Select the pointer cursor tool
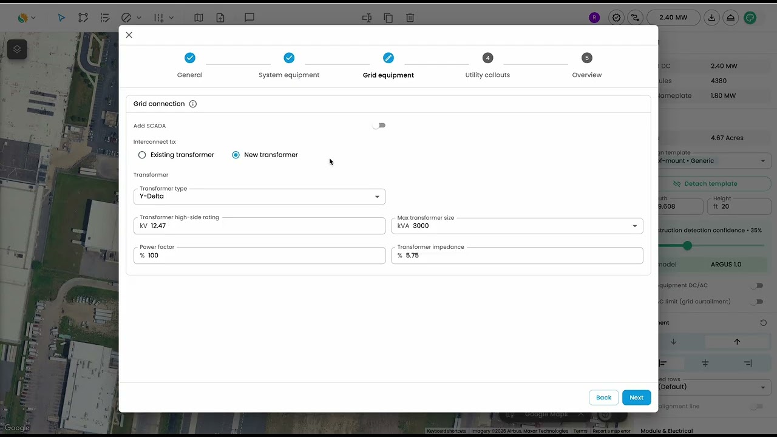 (x=61, y=18)
